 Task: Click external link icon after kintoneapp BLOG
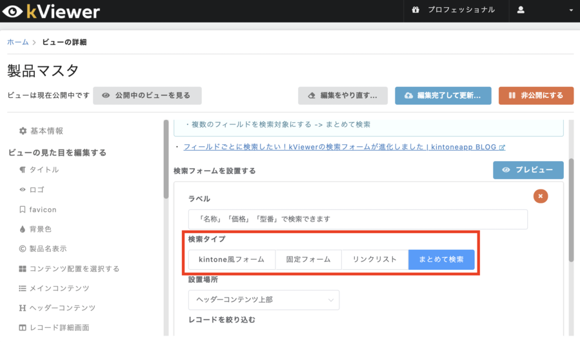point(502,147)
